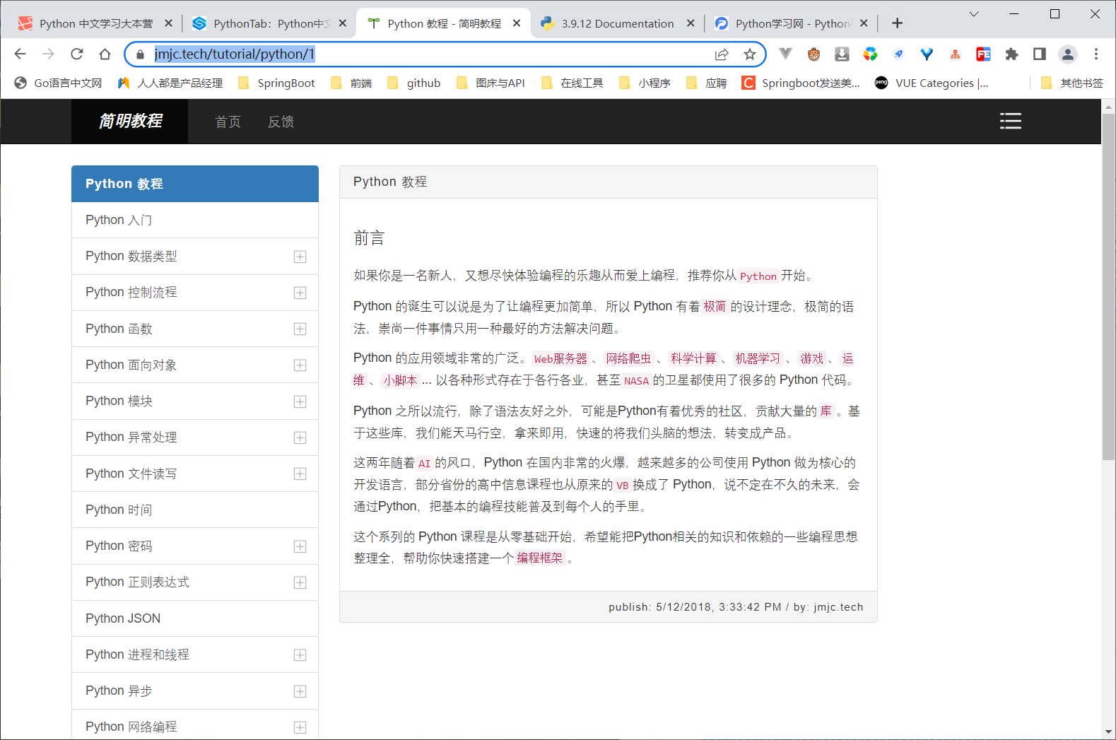Open the extensions puzzle icon
Image resolution: width=1116 pixels, height=740 pixels.
[1011, 54]
